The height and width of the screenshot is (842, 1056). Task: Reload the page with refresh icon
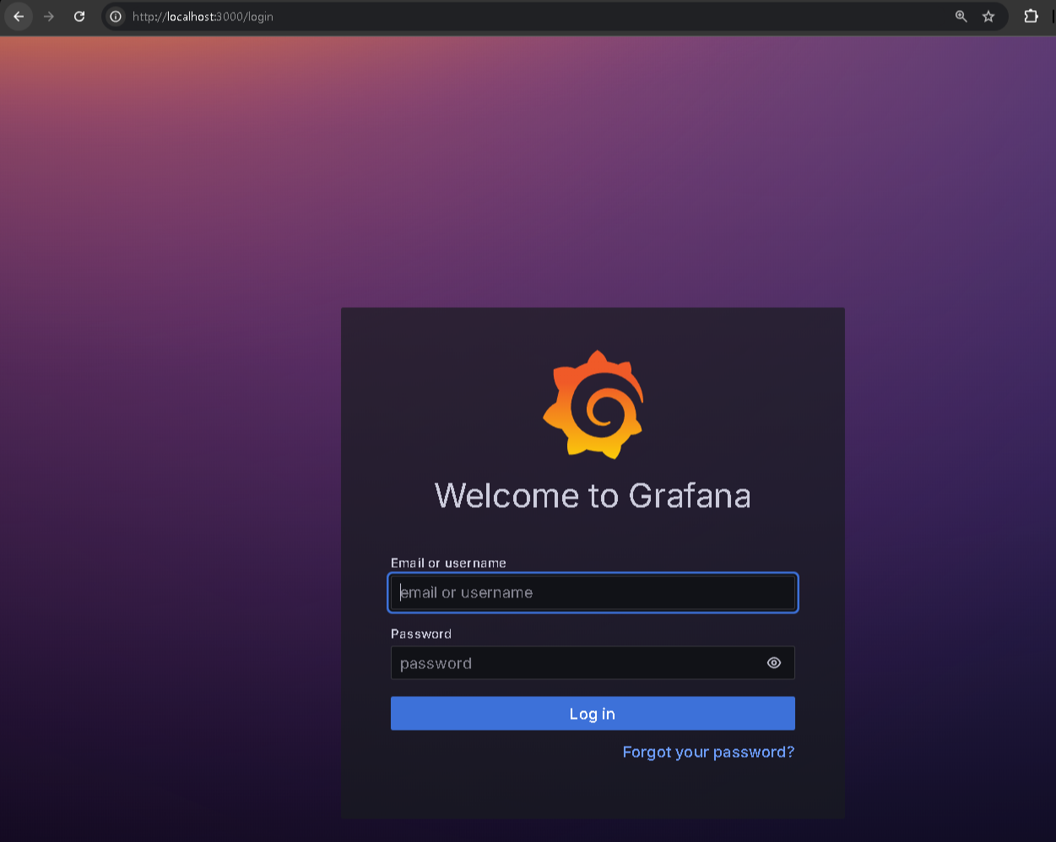[79, 16]
